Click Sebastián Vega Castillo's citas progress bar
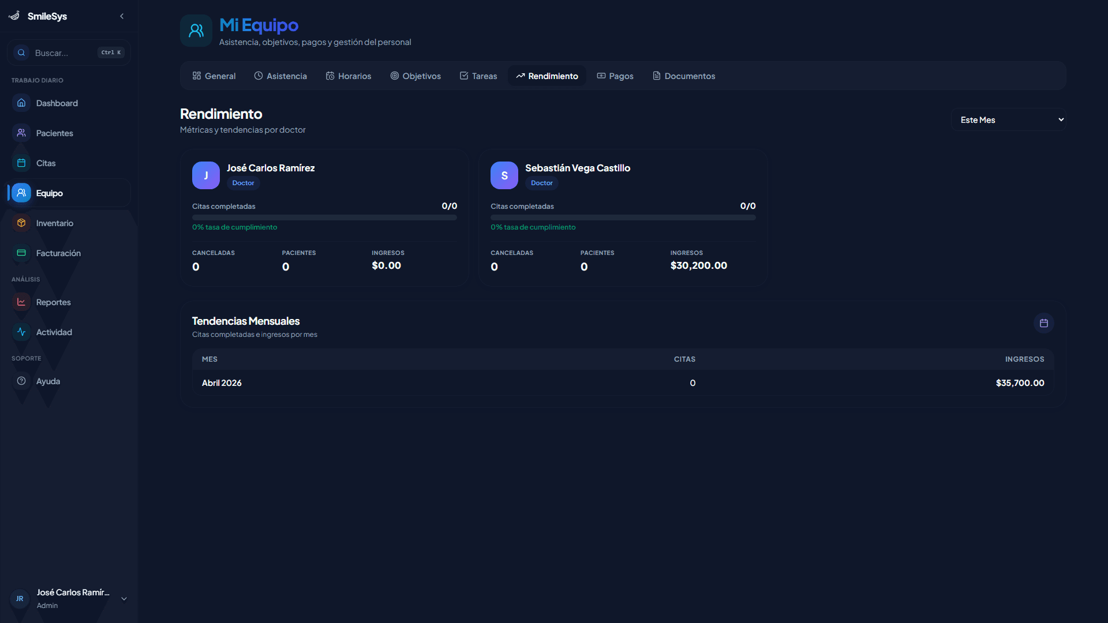 click(623, 217)
